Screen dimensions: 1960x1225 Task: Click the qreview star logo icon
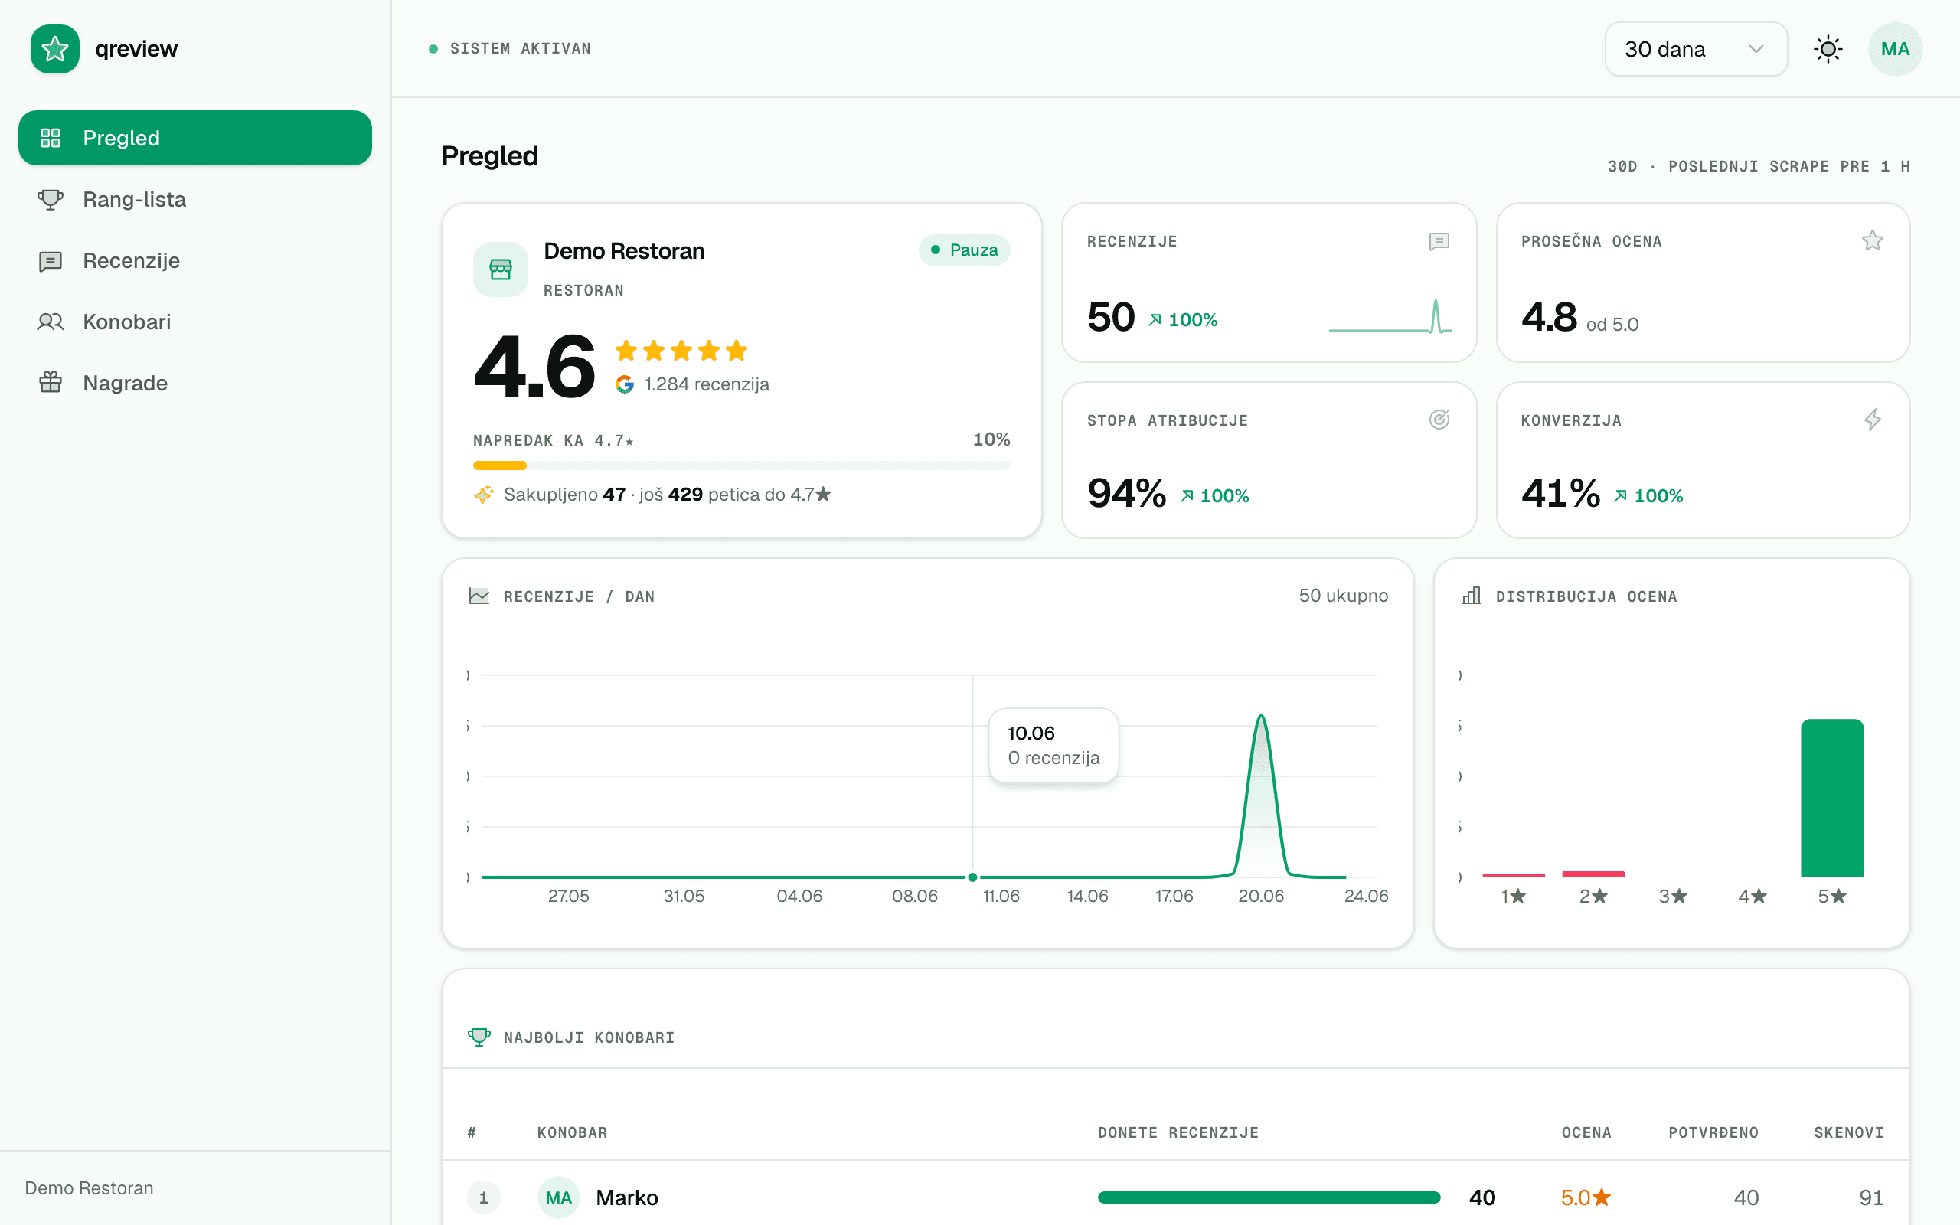click(55, 48)
